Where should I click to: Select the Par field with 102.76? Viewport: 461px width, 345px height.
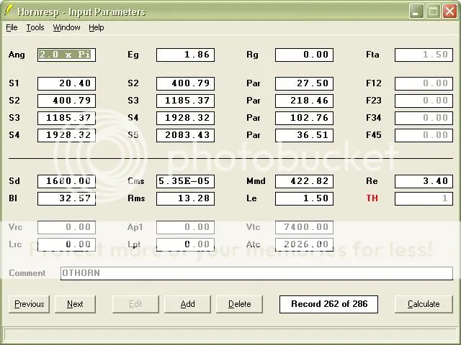pyautogui.click(x=304, y=118)
